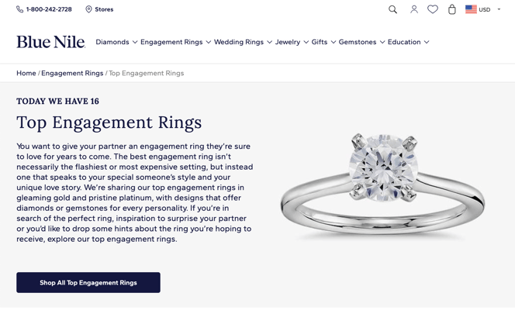Go to Home breadcrumb link

26,73
